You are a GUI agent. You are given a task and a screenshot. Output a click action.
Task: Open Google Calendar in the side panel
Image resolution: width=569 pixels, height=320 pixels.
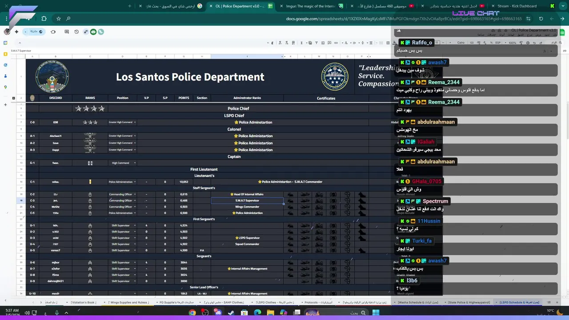tap(5, 43)
